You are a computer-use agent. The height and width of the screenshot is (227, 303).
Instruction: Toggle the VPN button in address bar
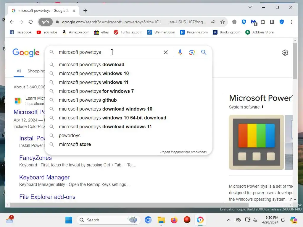pyautogui.click(x=45, y=22)
